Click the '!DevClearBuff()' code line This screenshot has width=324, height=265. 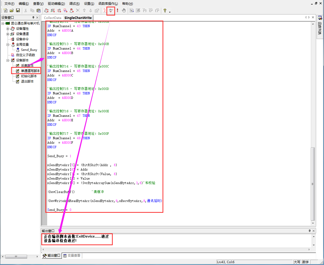tap(61, 192)
